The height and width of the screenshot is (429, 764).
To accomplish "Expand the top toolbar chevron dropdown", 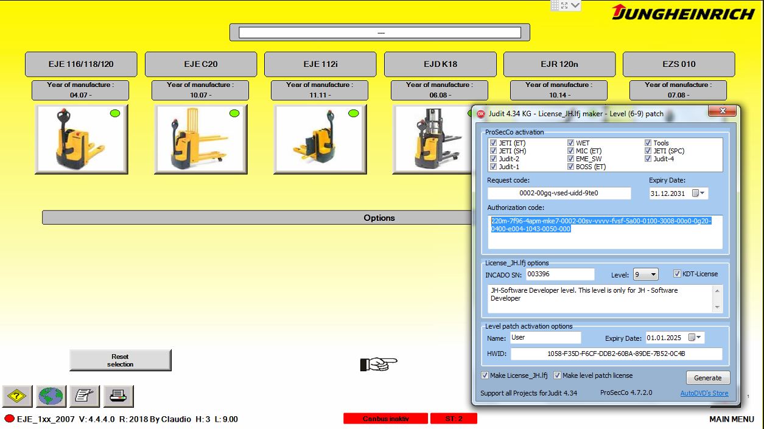I will (575, 5).
